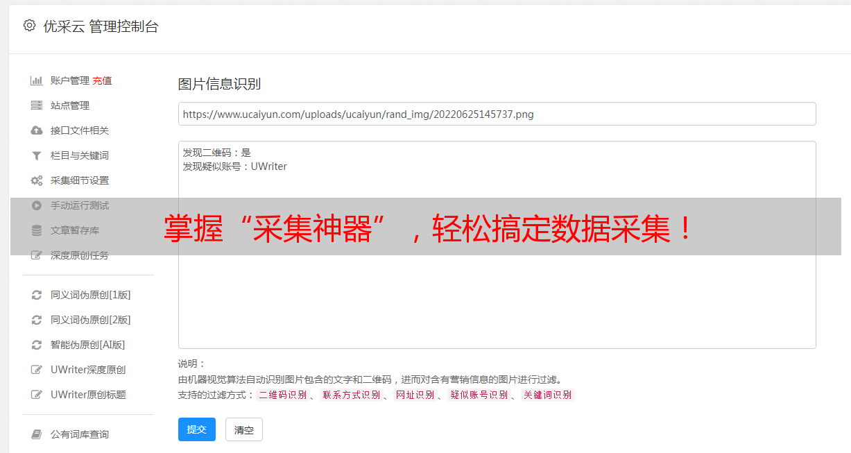The height and width of the screenshot is (453, 851).
Task: Click the edit icon for UWriter深度原创
Action: [37, 370]
